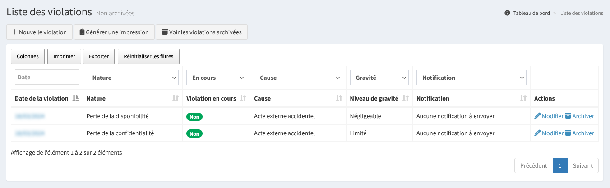The height and width of the screenshot is (188, 610).
Task: Click the Suivant pagination button
Action: pos(582,165)
